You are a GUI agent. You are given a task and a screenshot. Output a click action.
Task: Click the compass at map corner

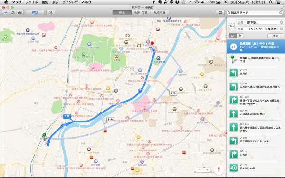click(219, 170)
